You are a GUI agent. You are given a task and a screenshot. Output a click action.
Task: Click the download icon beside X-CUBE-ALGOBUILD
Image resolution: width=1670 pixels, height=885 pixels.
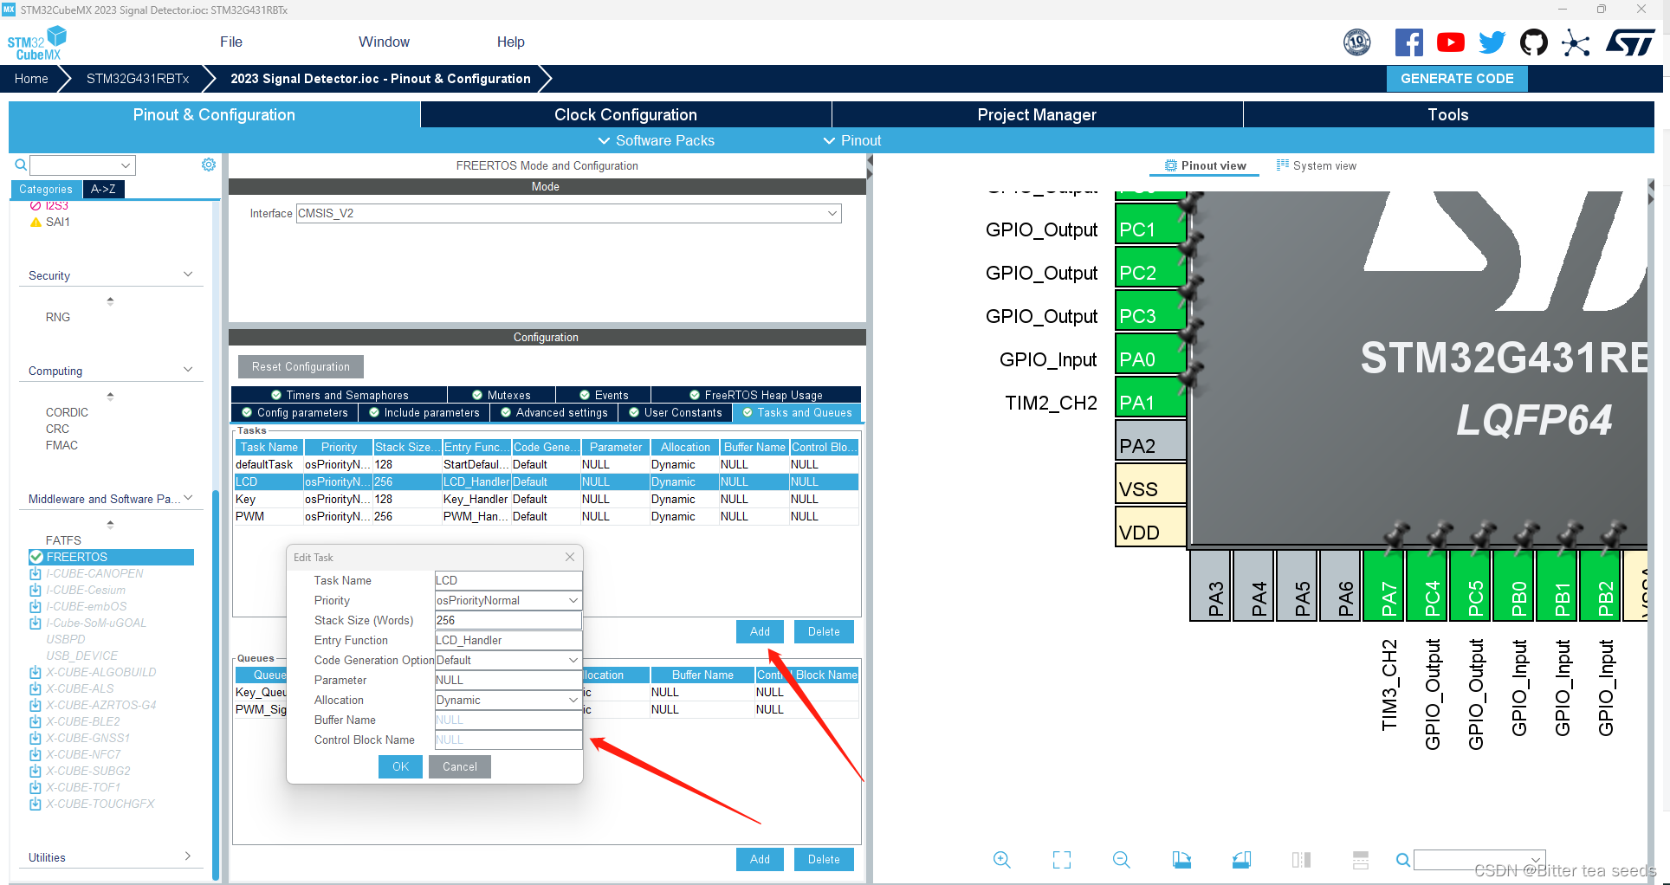36,672
